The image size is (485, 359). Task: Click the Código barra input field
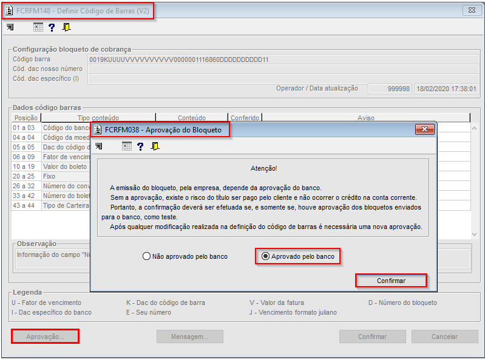click(x=283, y=60)
